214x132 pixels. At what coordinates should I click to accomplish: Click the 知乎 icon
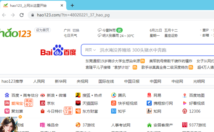(114, 111)
